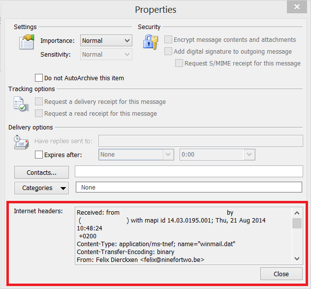The height and width of the screenshot is (289, 311).
Task: Open the Importance dropdown
Action: 106,40
